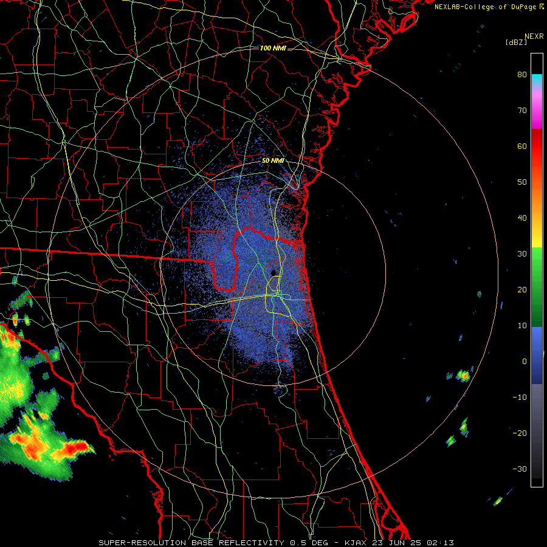The image size is (547, 547).
Task: Click the 10 value on the dBZ scale
Action: click(x=522, y=326)
